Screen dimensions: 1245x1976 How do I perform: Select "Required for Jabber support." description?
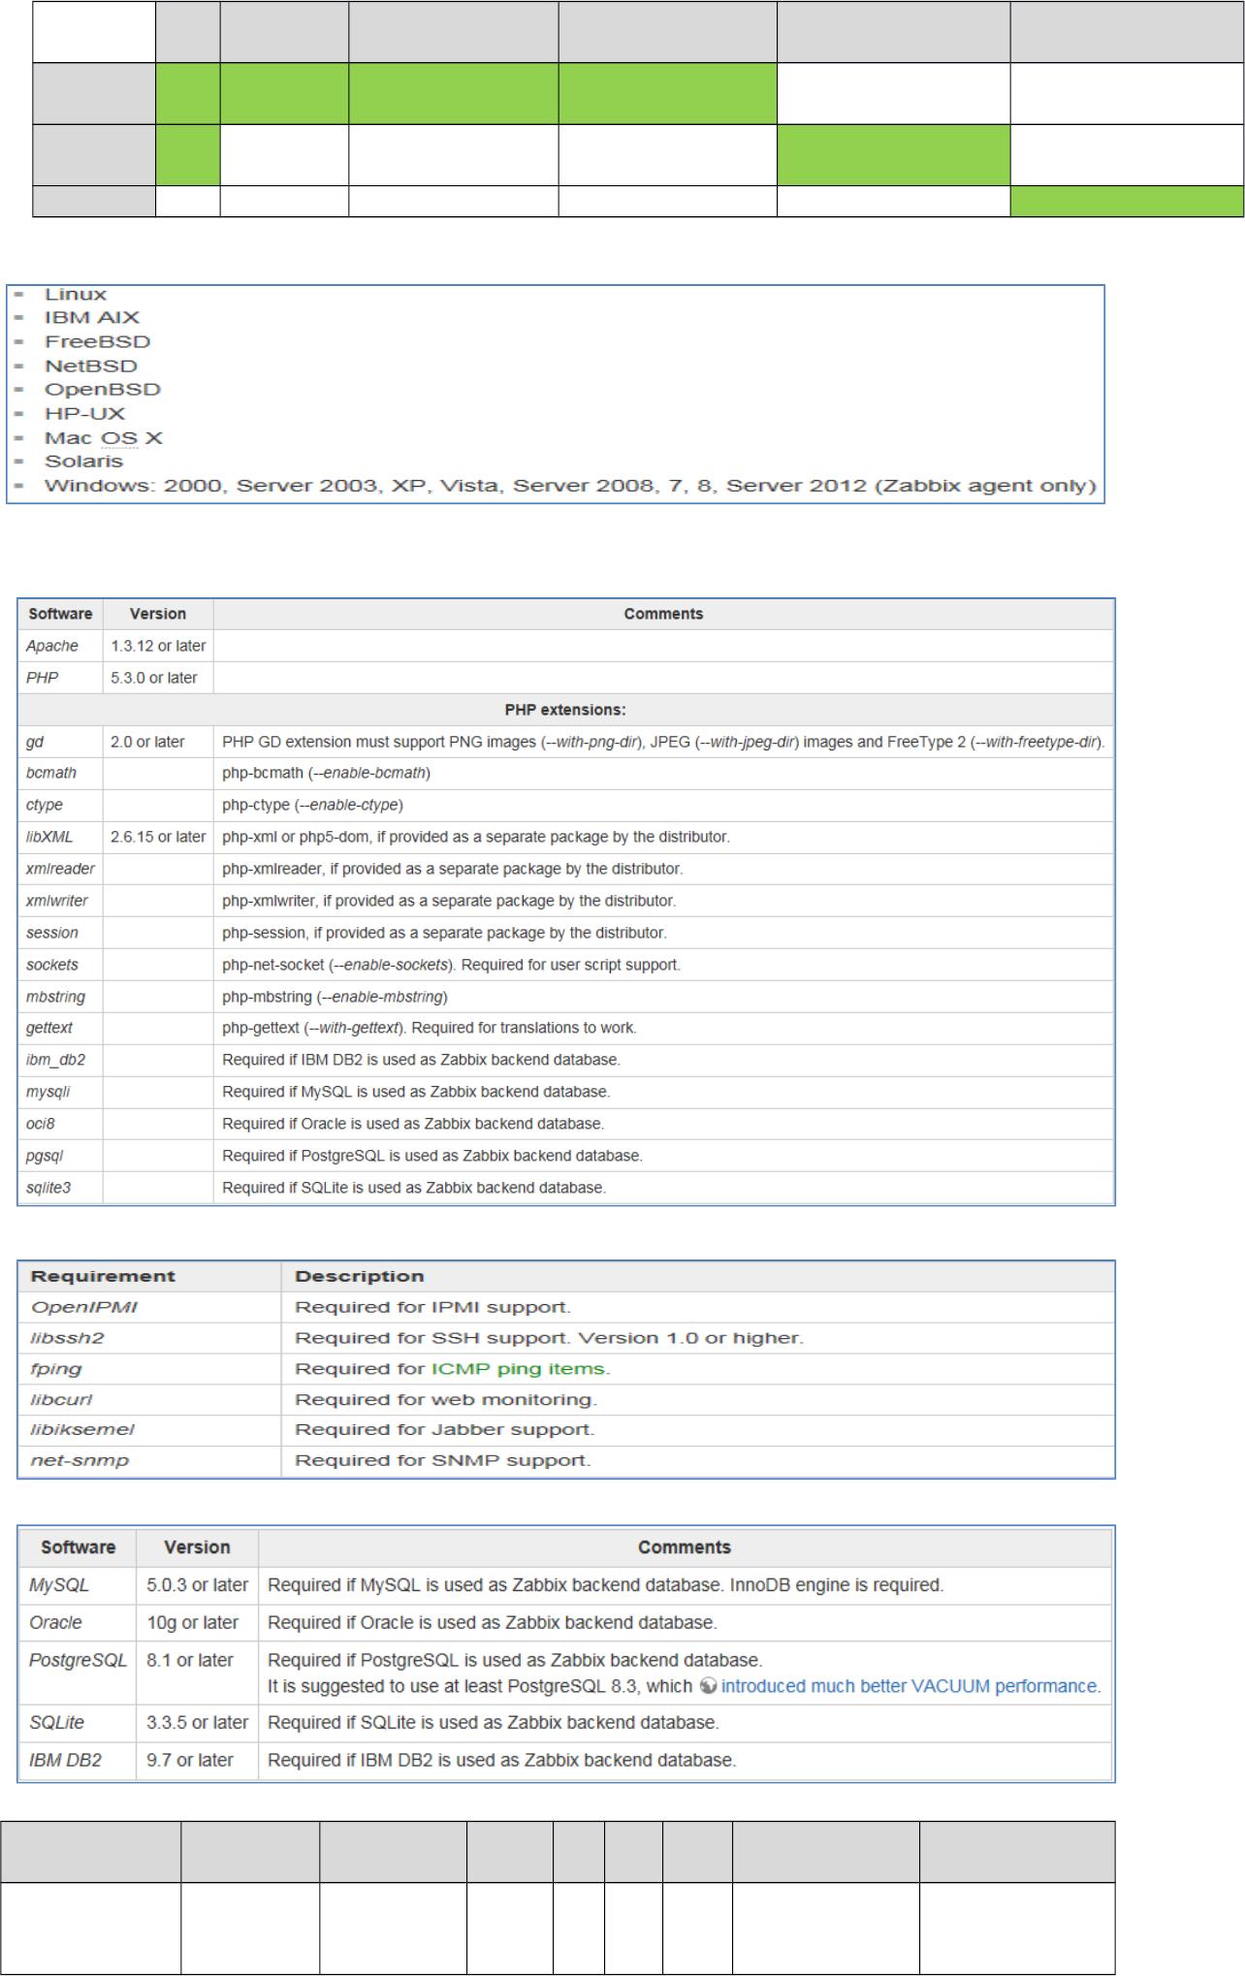coord(444,1429)
